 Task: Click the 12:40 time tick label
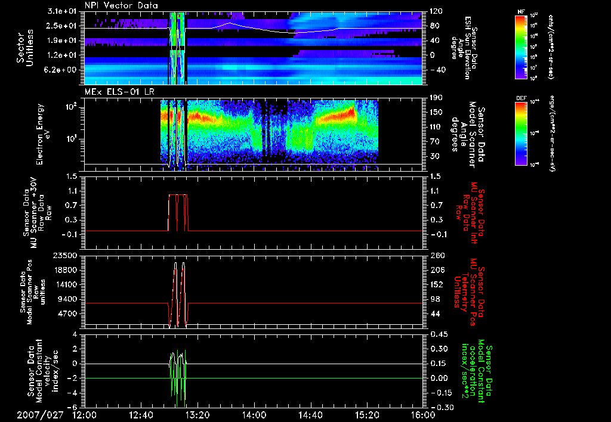141,415
